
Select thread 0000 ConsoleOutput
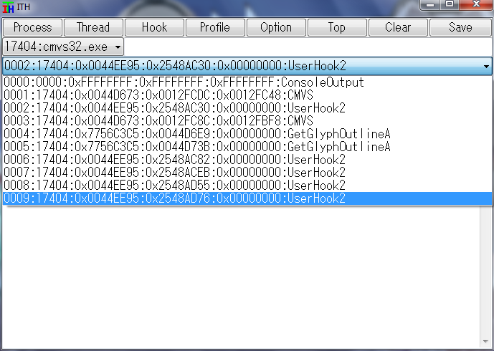pyautogui.click(x=247, y=82)
